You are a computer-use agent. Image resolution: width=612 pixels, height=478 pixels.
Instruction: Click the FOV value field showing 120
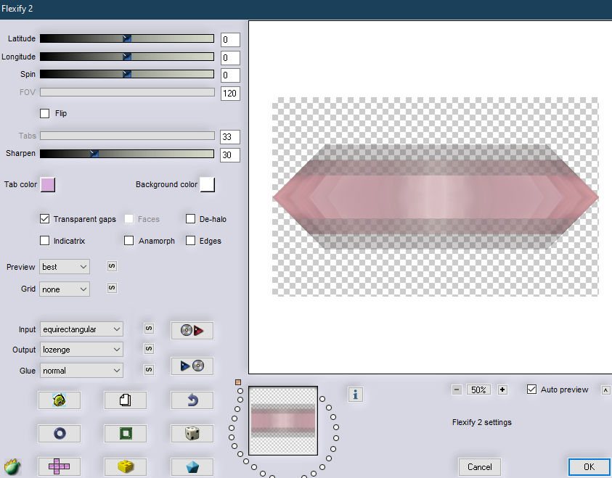pyautogui.click(x=230, y=94)
